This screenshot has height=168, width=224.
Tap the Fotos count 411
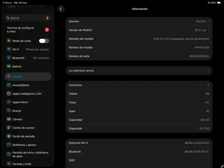click(x=207, y=102)
